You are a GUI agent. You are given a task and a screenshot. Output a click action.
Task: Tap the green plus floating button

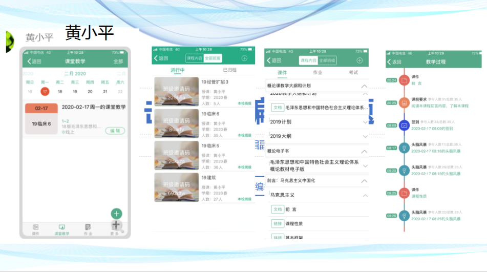pos(117,214)
